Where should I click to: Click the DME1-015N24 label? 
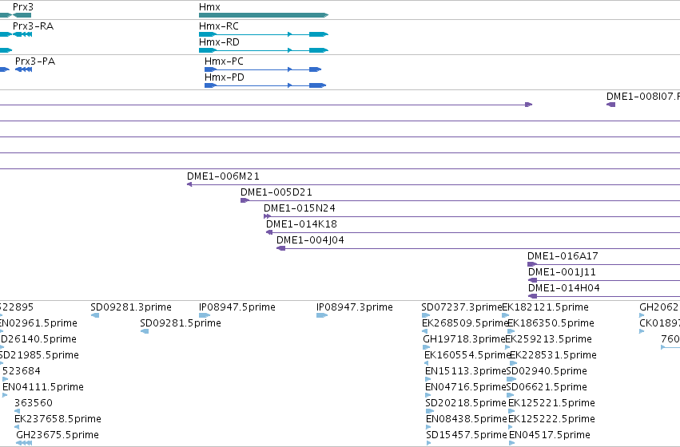[x=300, y=208]
